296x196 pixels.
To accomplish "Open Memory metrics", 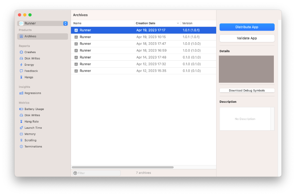I will coord(30,134).
